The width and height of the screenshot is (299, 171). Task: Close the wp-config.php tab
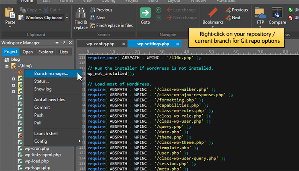[123, 44]
